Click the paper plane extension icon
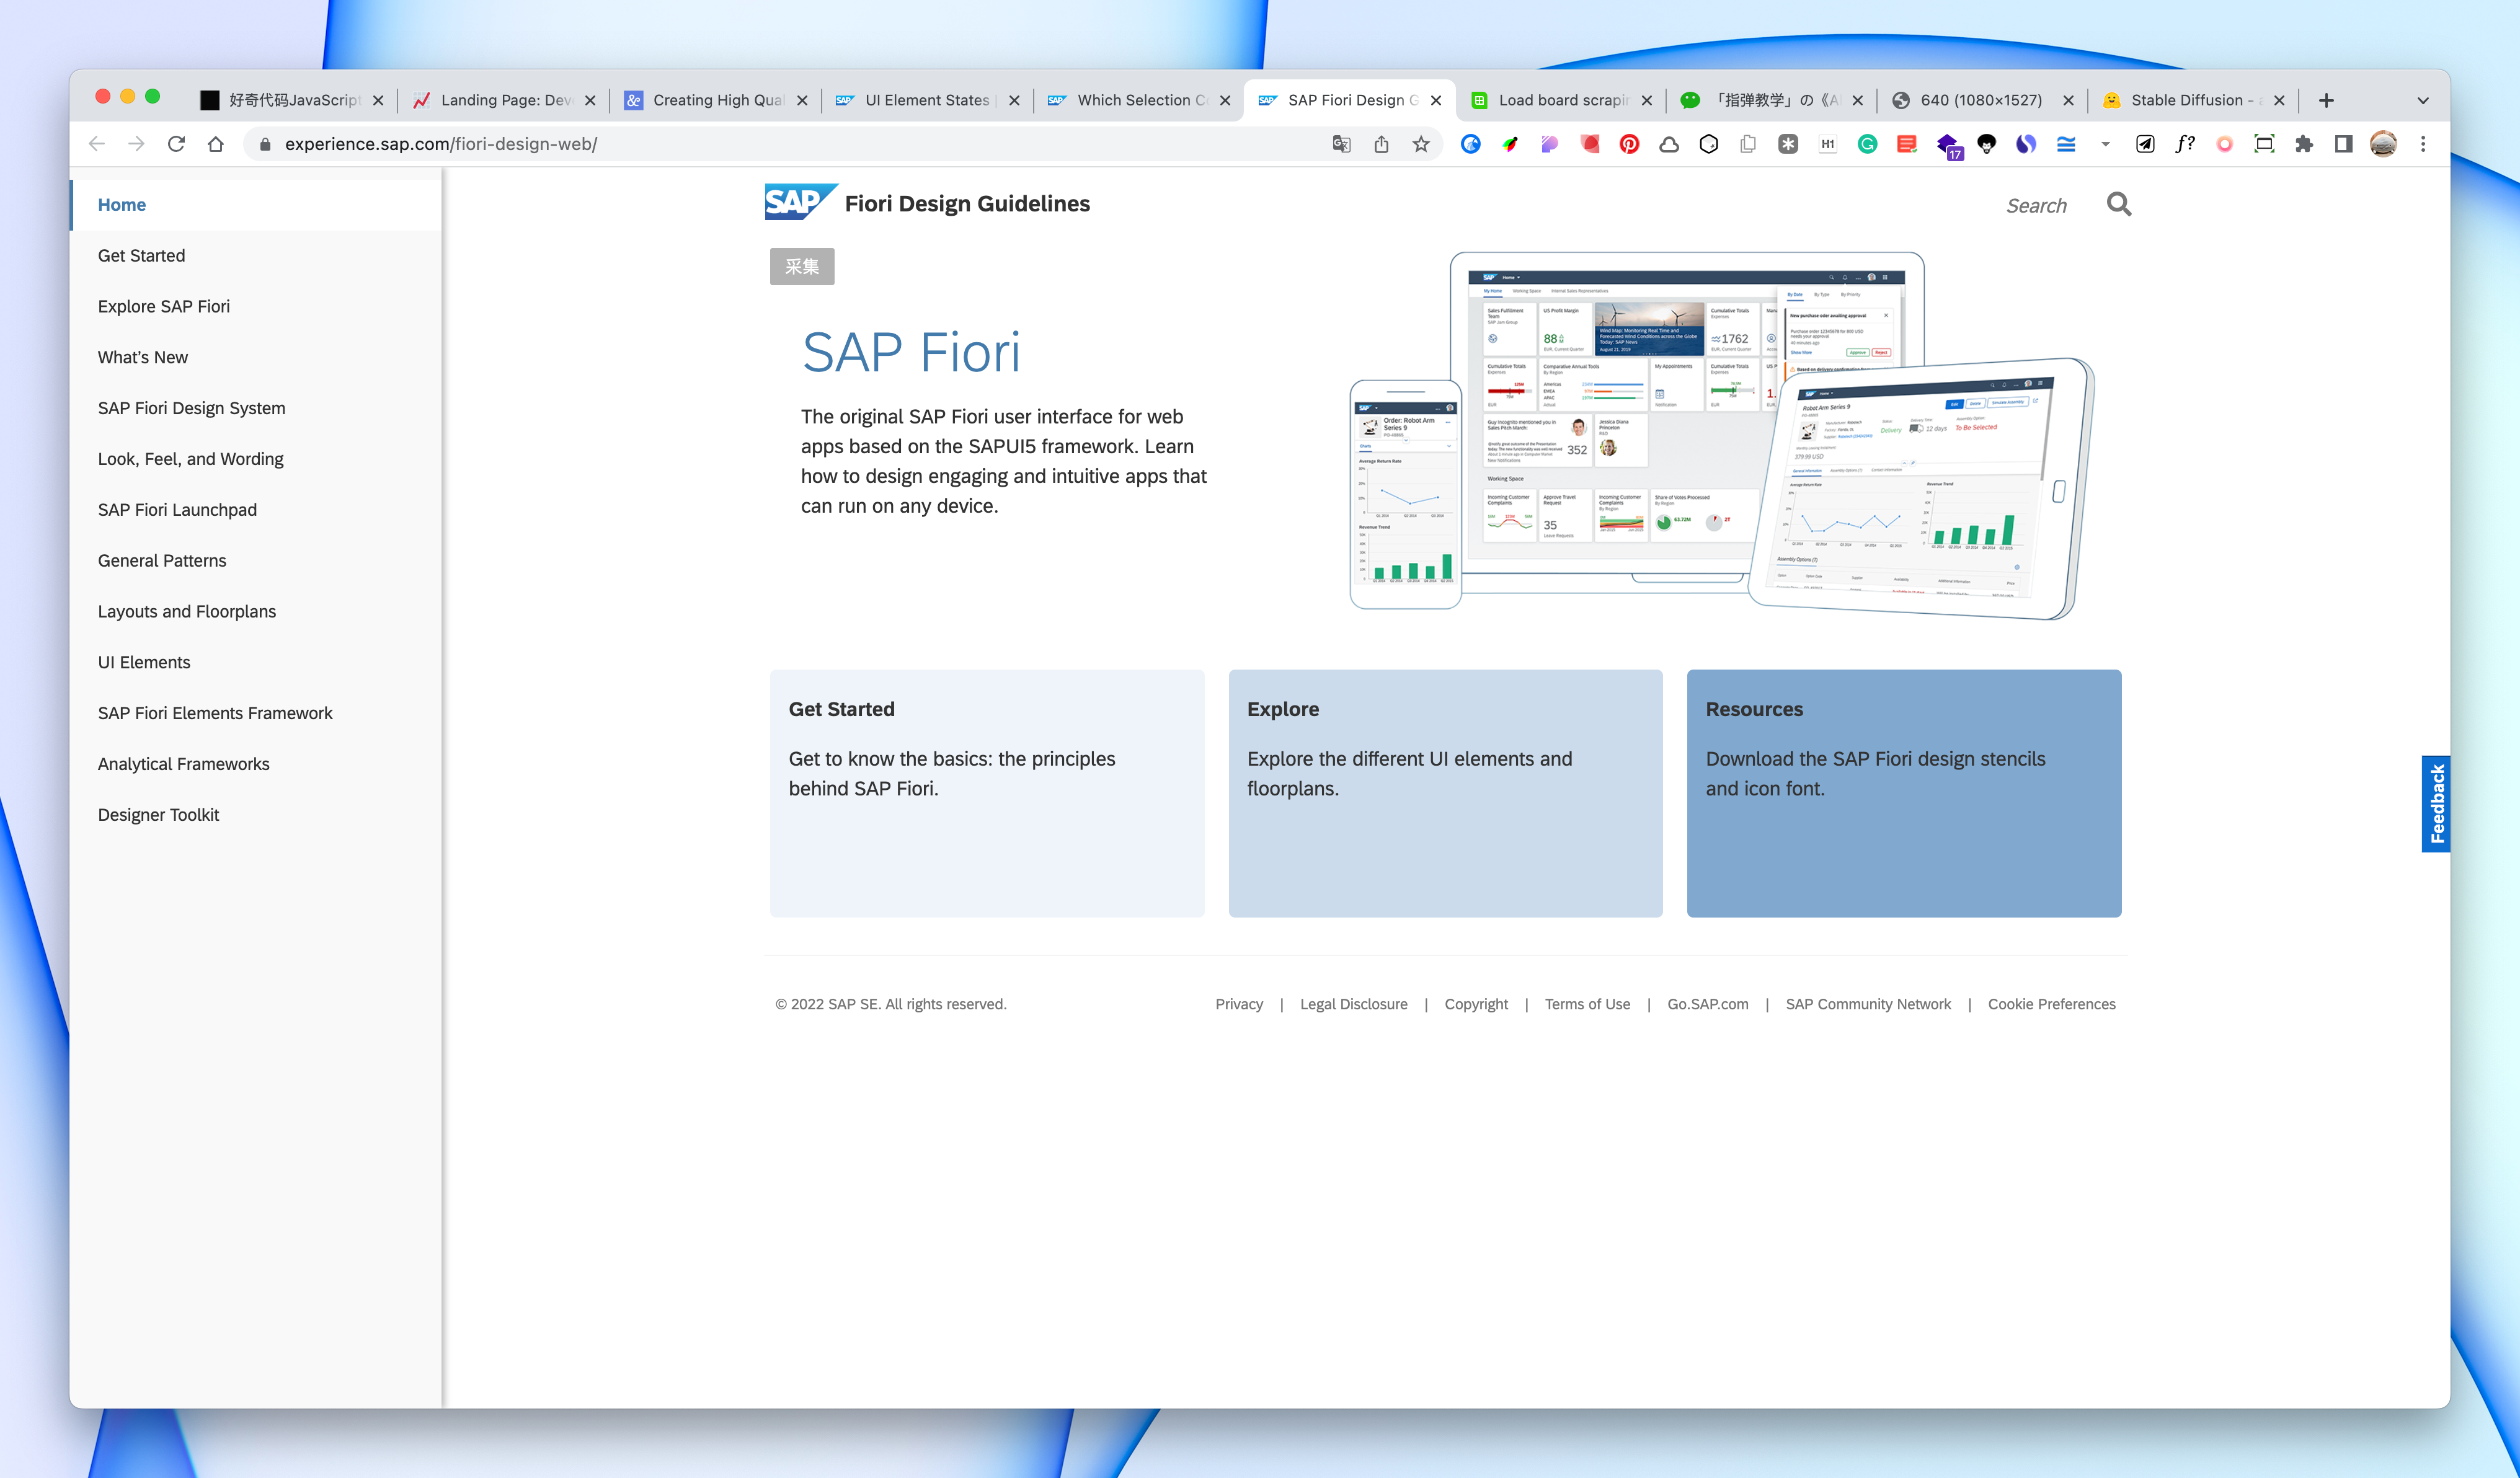Image resolution: width=2520 pixels, height=1478 pixels. 2145,144
